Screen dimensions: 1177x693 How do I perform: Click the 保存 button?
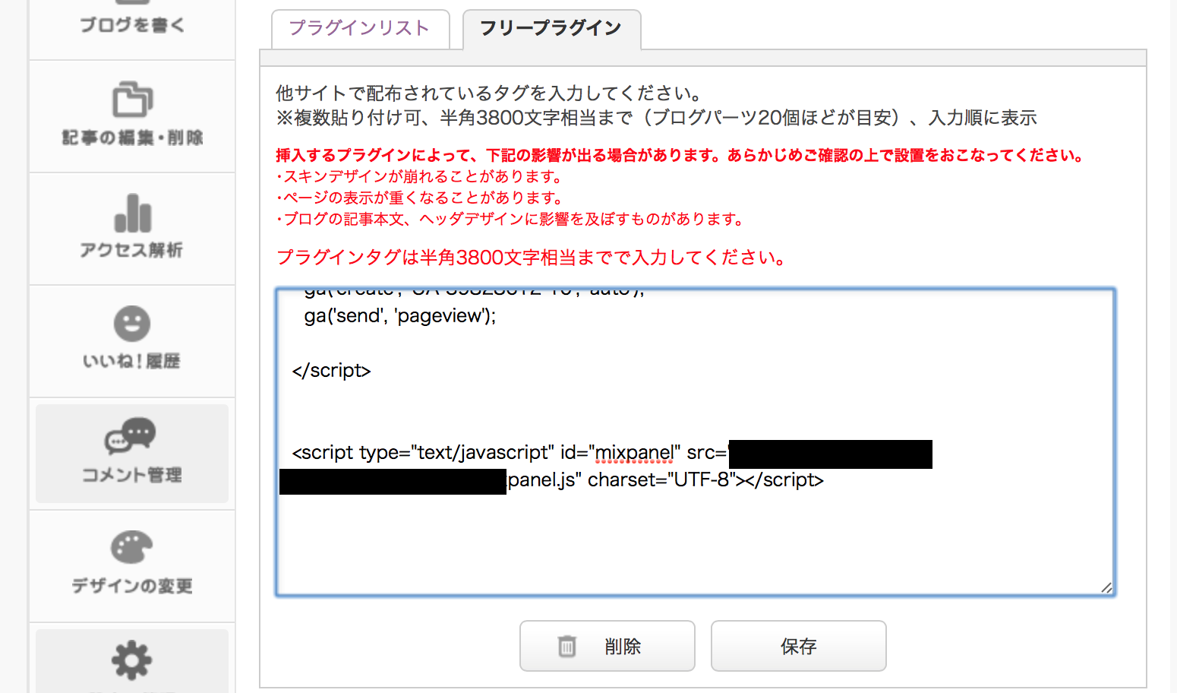pyautogui.click(x=798, y=646)
